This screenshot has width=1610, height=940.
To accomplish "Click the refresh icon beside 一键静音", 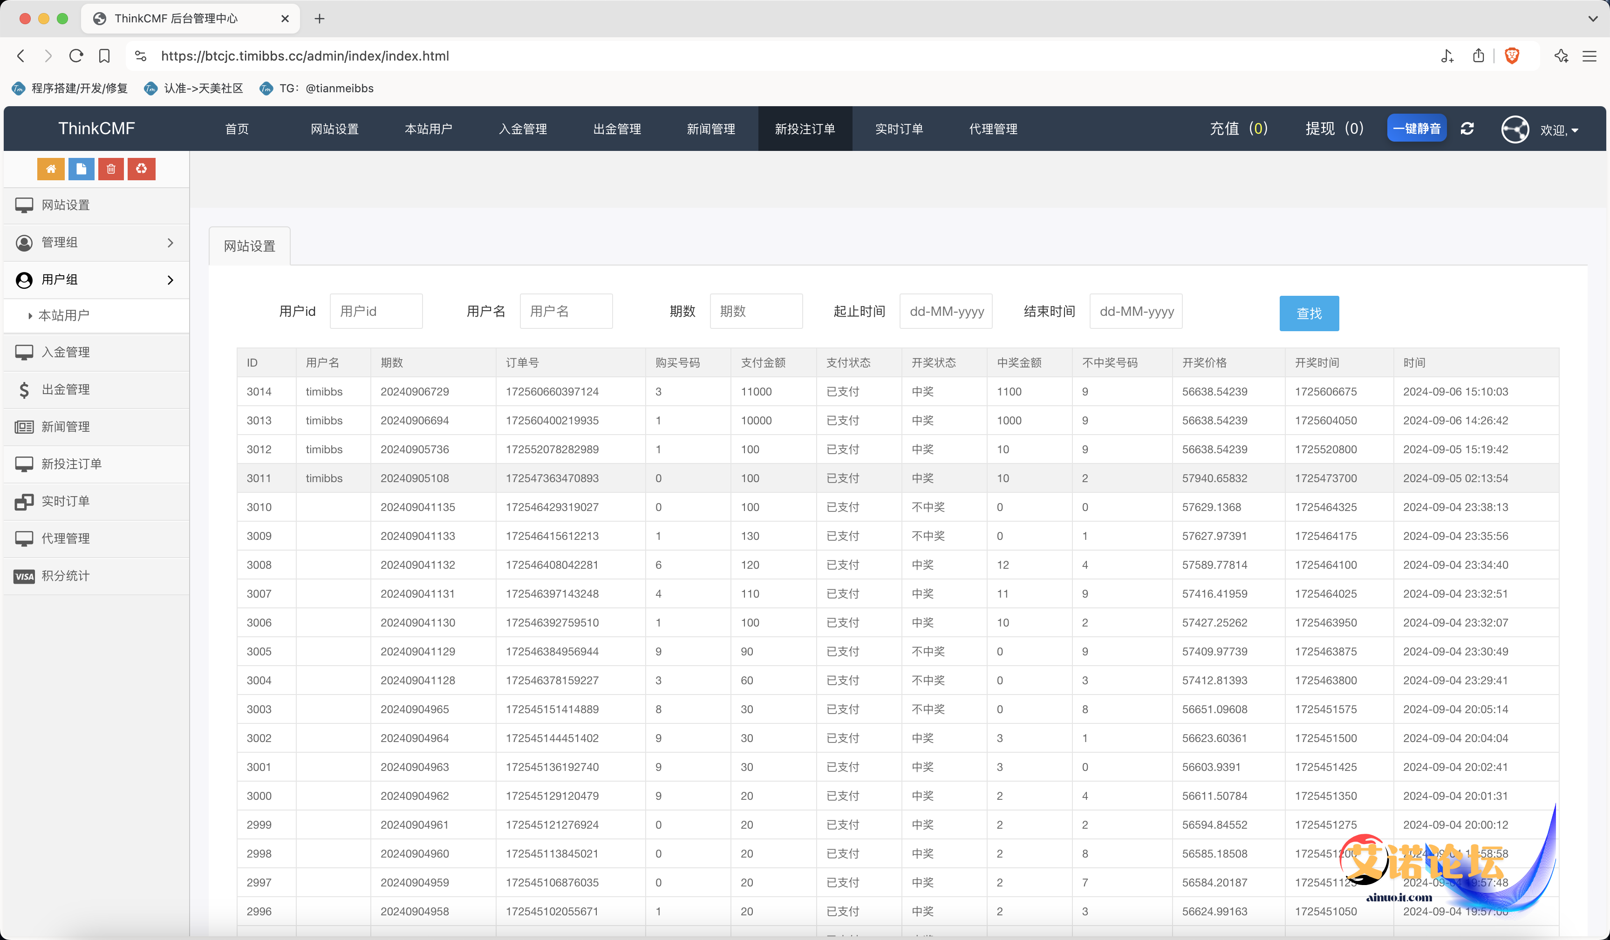I will [1467, 129].
